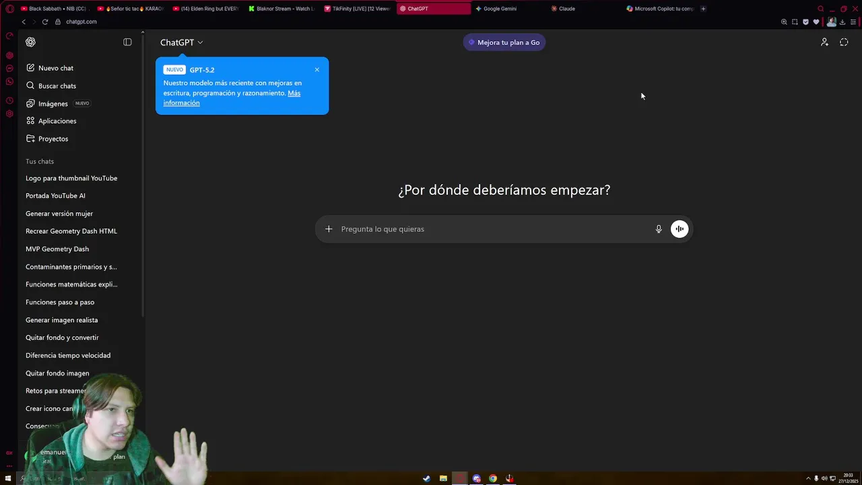862x485 pixels.
Task: Switch to the Elden Ring tab
Action: pyautogui.click(x=207, y=9)
